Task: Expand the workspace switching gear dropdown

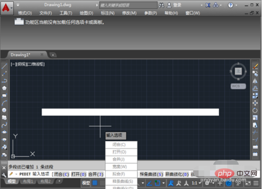Action: tap(213, 183)
